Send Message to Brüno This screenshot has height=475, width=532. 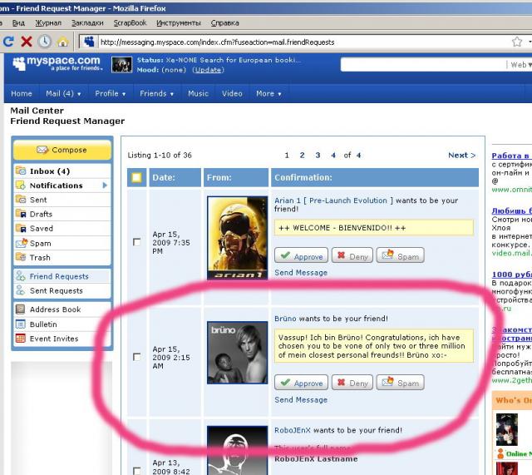[301, 399]
